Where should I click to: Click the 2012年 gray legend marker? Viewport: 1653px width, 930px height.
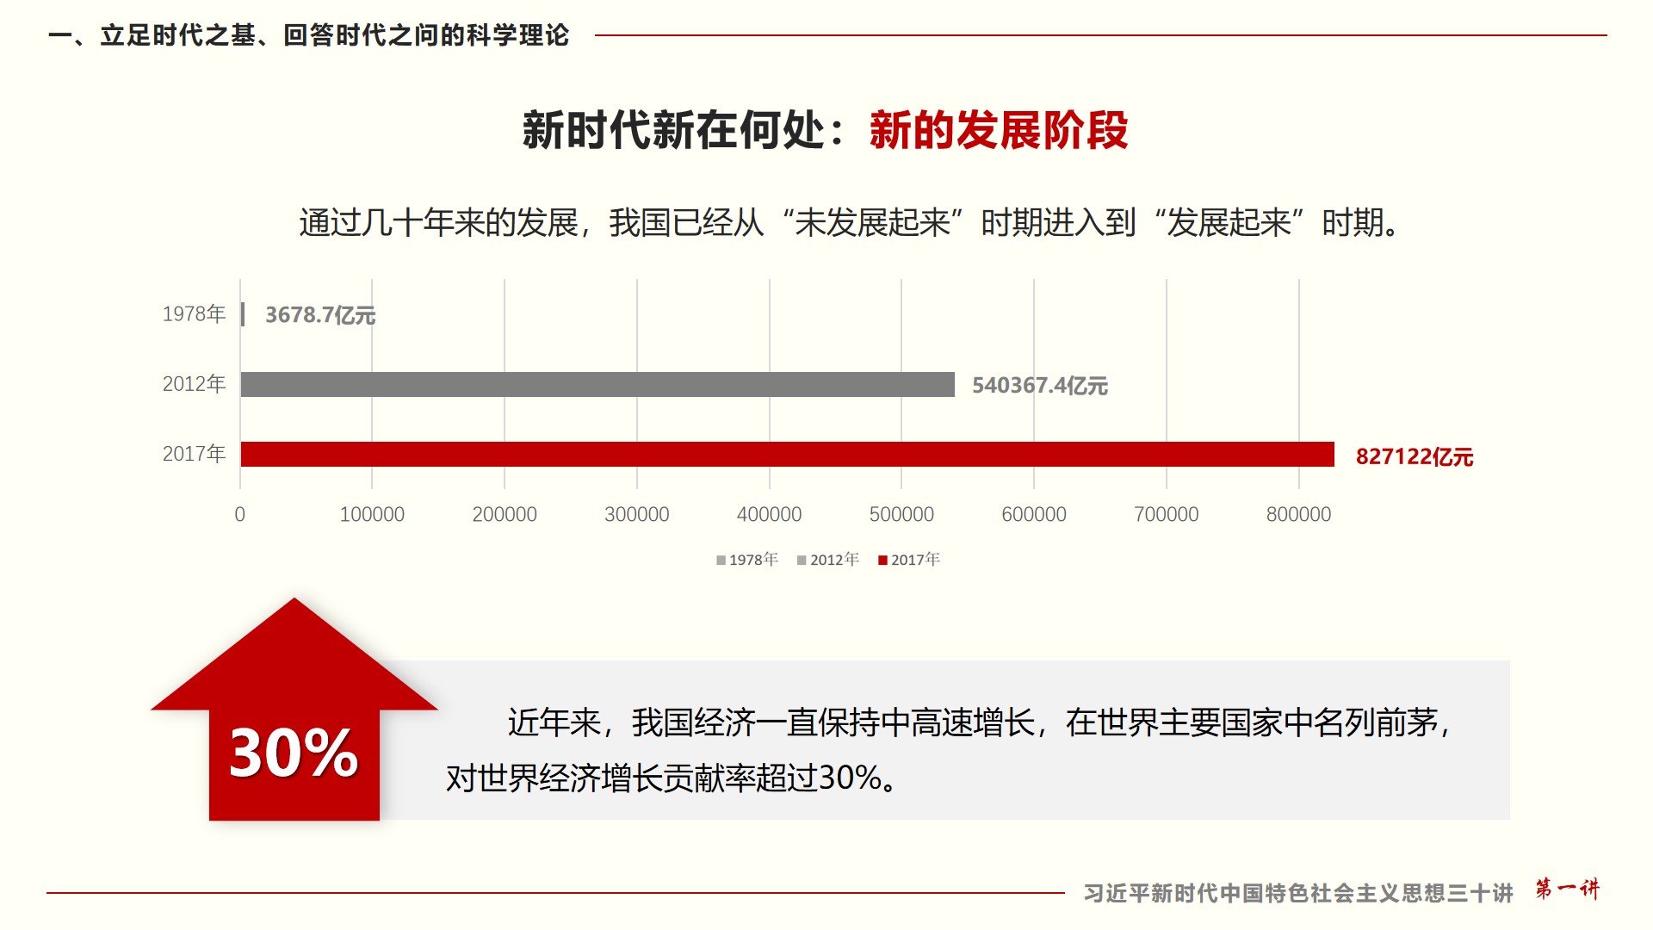pos(802,561)
